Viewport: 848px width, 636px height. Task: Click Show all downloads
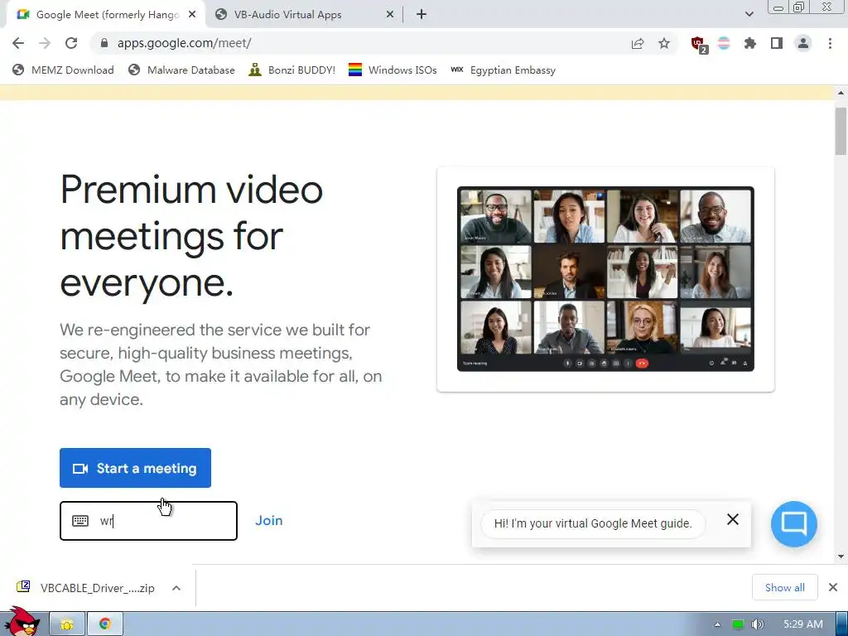coord(785,587)
